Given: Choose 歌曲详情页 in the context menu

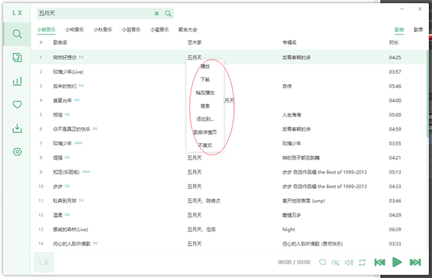Looking at the screenshot, I should pyautogui.click(x=205, y=132).
